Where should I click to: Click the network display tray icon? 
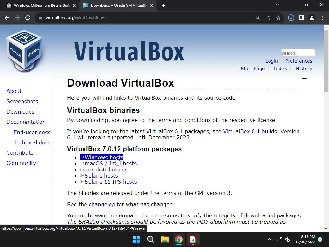tap(279, 239)
